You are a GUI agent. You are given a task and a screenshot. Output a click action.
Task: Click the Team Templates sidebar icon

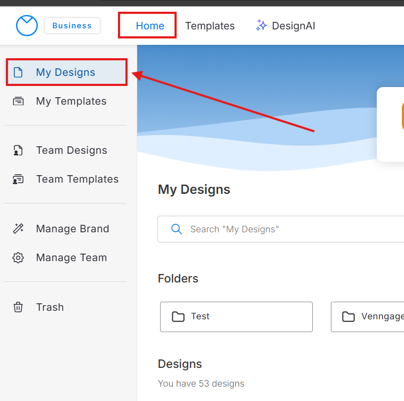[18, 179]
